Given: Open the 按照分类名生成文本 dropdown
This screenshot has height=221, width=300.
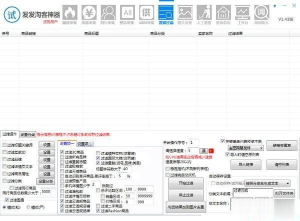Looking at the screenshot, I should click(x=267, y=184).
